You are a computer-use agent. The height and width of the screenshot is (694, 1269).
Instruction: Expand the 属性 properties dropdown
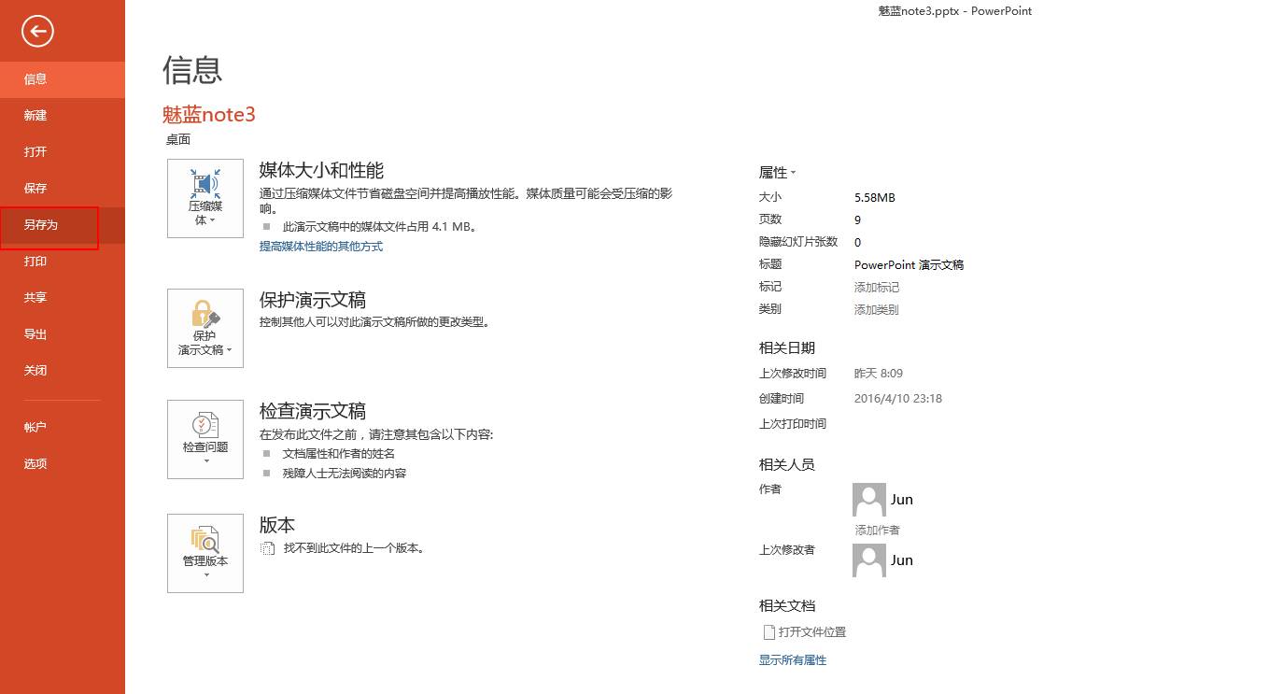point(777,173)
